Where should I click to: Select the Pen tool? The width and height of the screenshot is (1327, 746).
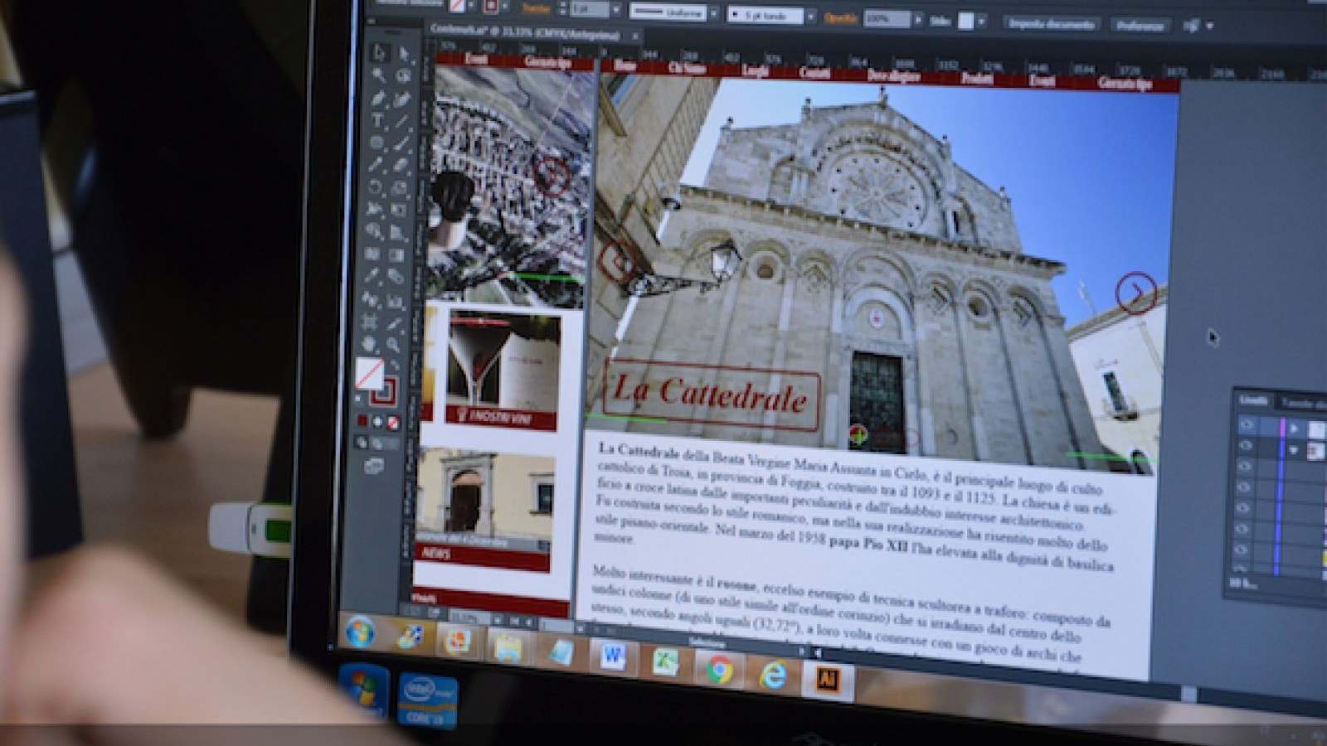tap(379, 98)
